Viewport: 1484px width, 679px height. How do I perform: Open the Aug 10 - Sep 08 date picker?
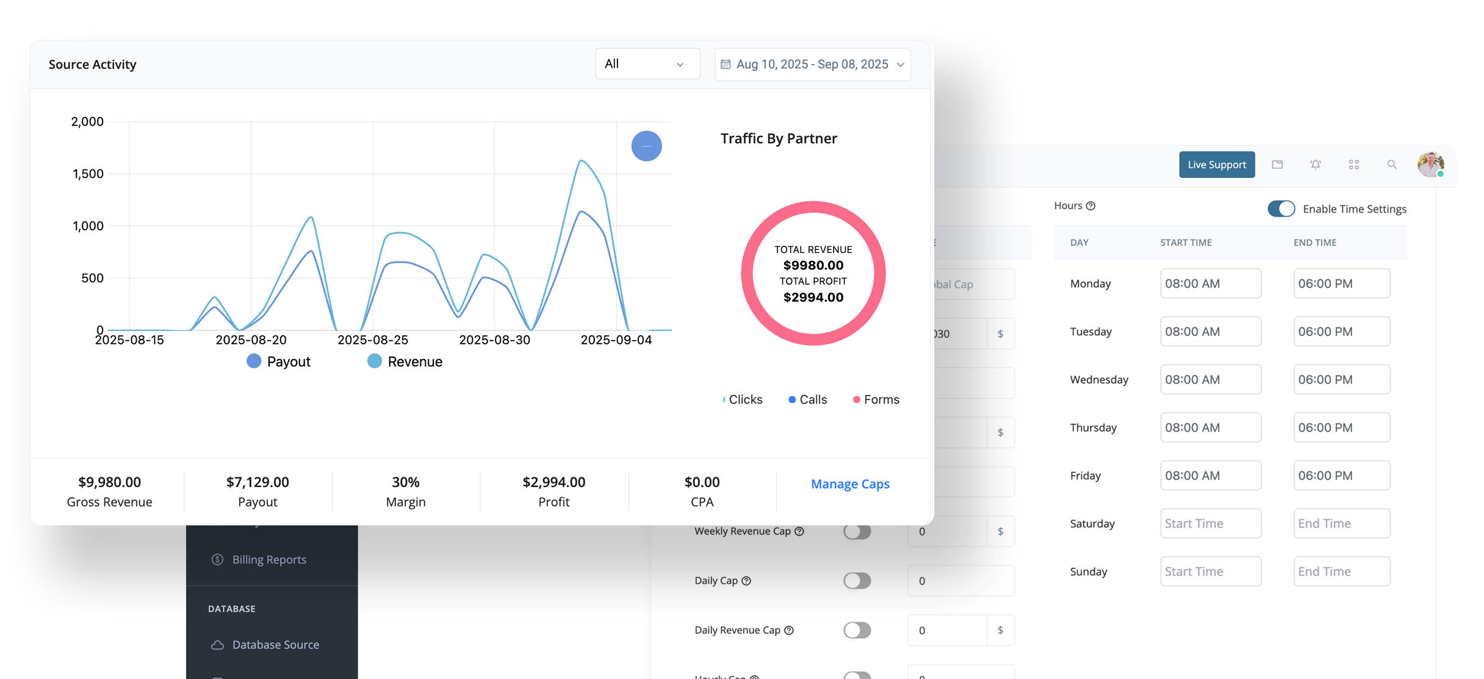[x=812, y=64]
